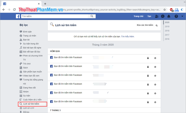Click the lock privacy icon on the first search entry
186x113 pixels.
[x=148, y=58]
